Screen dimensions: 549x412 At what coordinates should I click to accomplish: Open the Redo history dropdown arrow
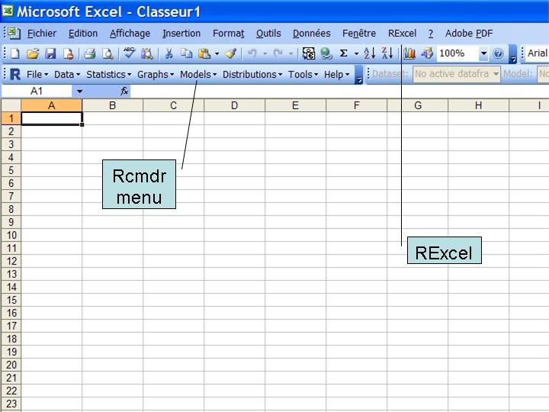291,53
